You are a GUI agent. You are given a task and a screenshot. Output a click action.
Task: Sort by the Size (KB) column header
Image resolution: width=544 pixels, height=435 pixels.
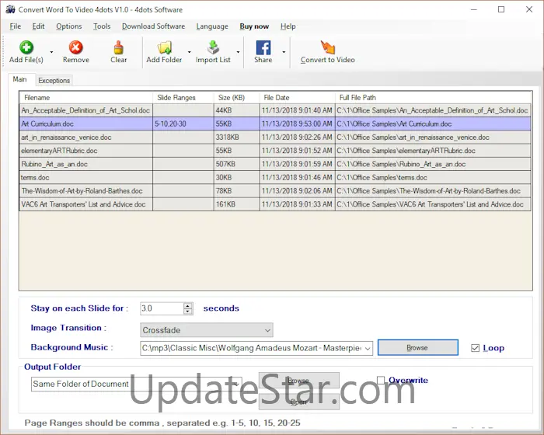pos(236,97)
